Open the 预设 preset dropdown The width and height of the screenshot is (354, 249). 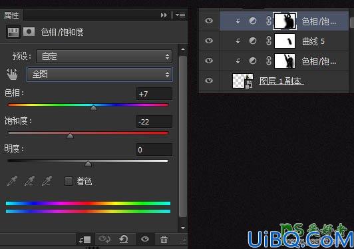[104, 57]
